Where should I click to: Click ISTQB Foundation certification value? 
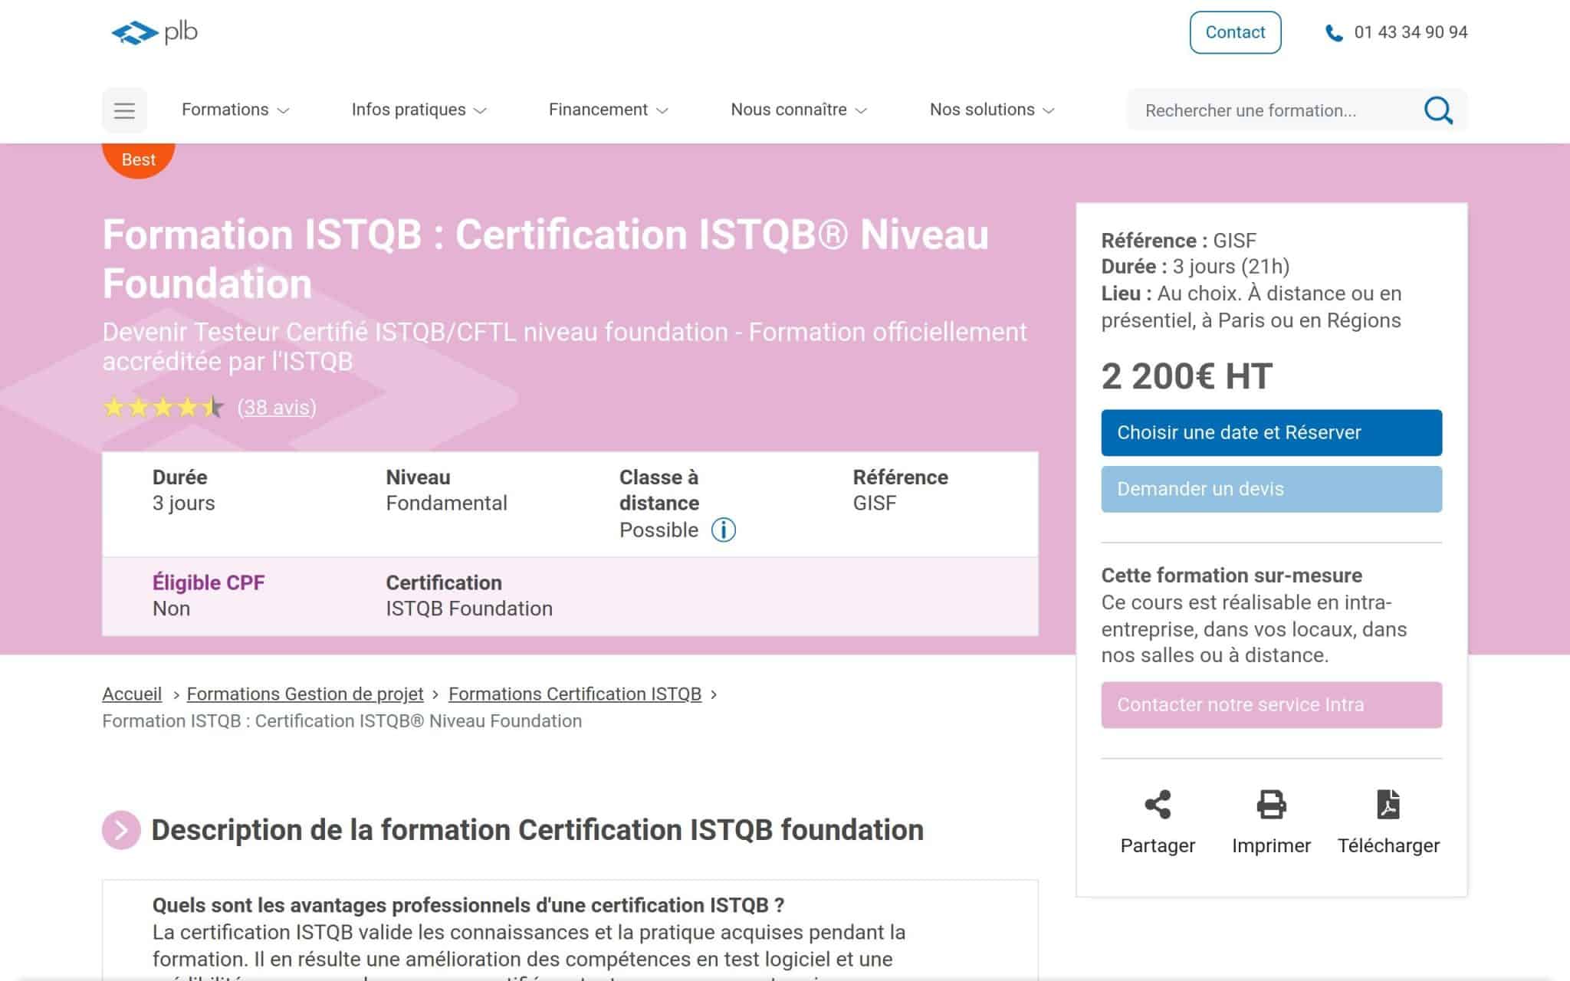click(x=469, y=609)
